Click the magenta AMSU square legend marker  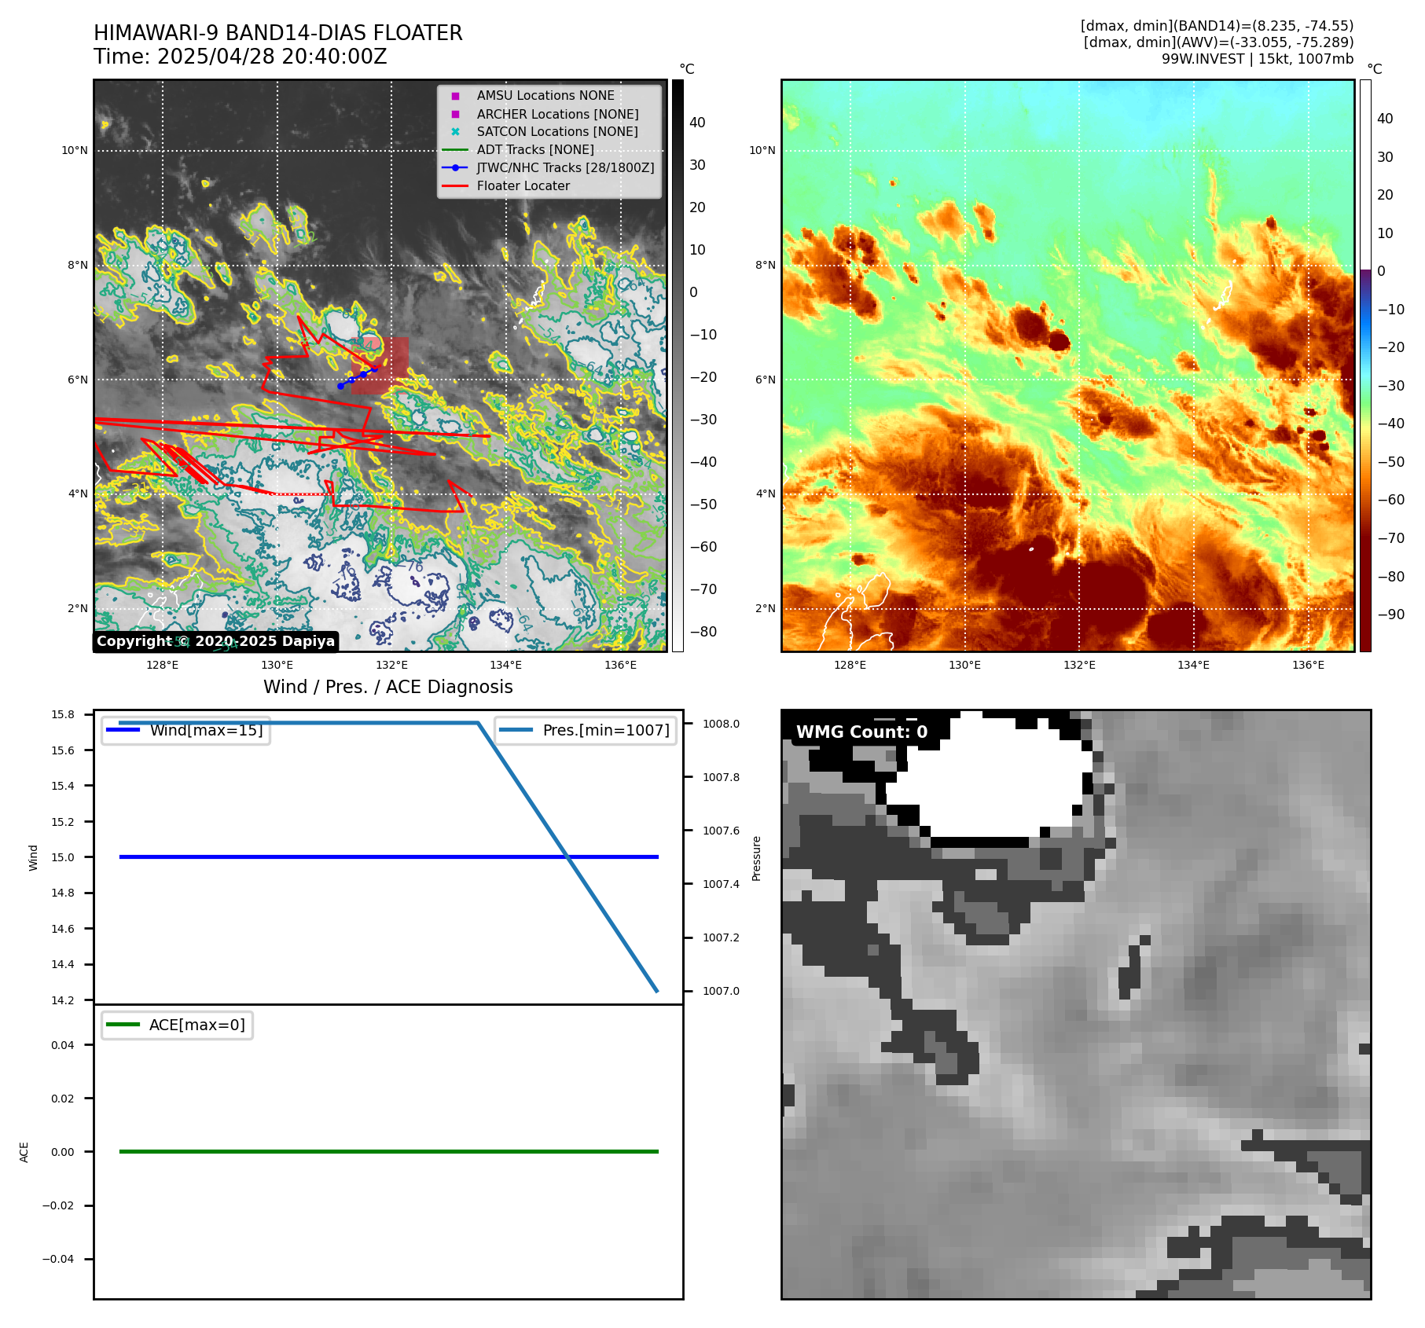455,96
